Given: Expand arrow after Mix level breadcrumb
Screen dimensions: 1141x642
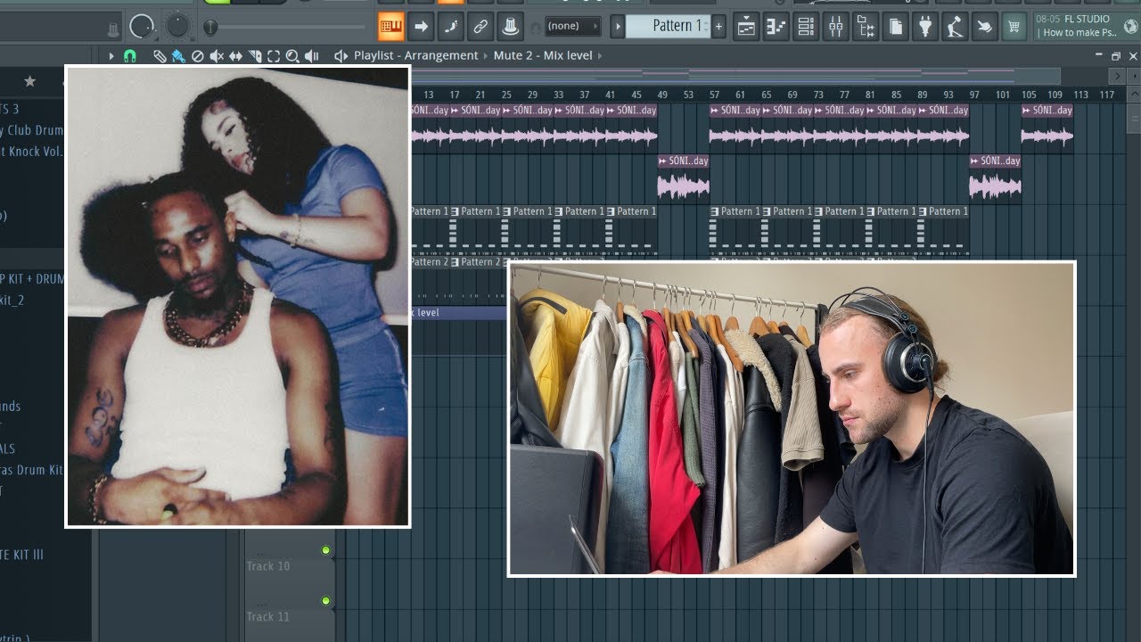Looking at the screenshot, I should tap(601, 55).
